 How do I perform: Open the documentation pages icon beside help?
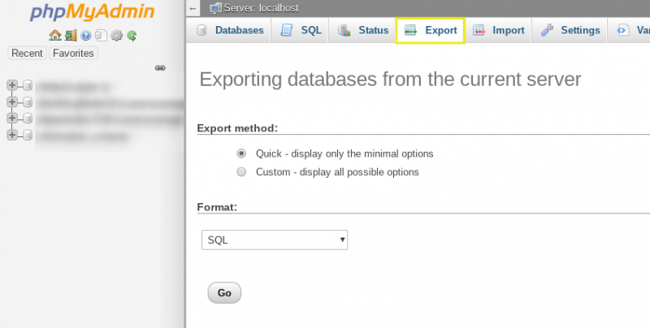pos(101,36)
